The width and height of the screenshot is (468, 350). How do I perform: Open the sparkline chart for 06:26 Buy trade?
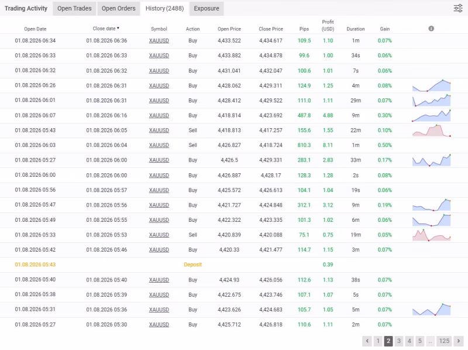point(431,85)
